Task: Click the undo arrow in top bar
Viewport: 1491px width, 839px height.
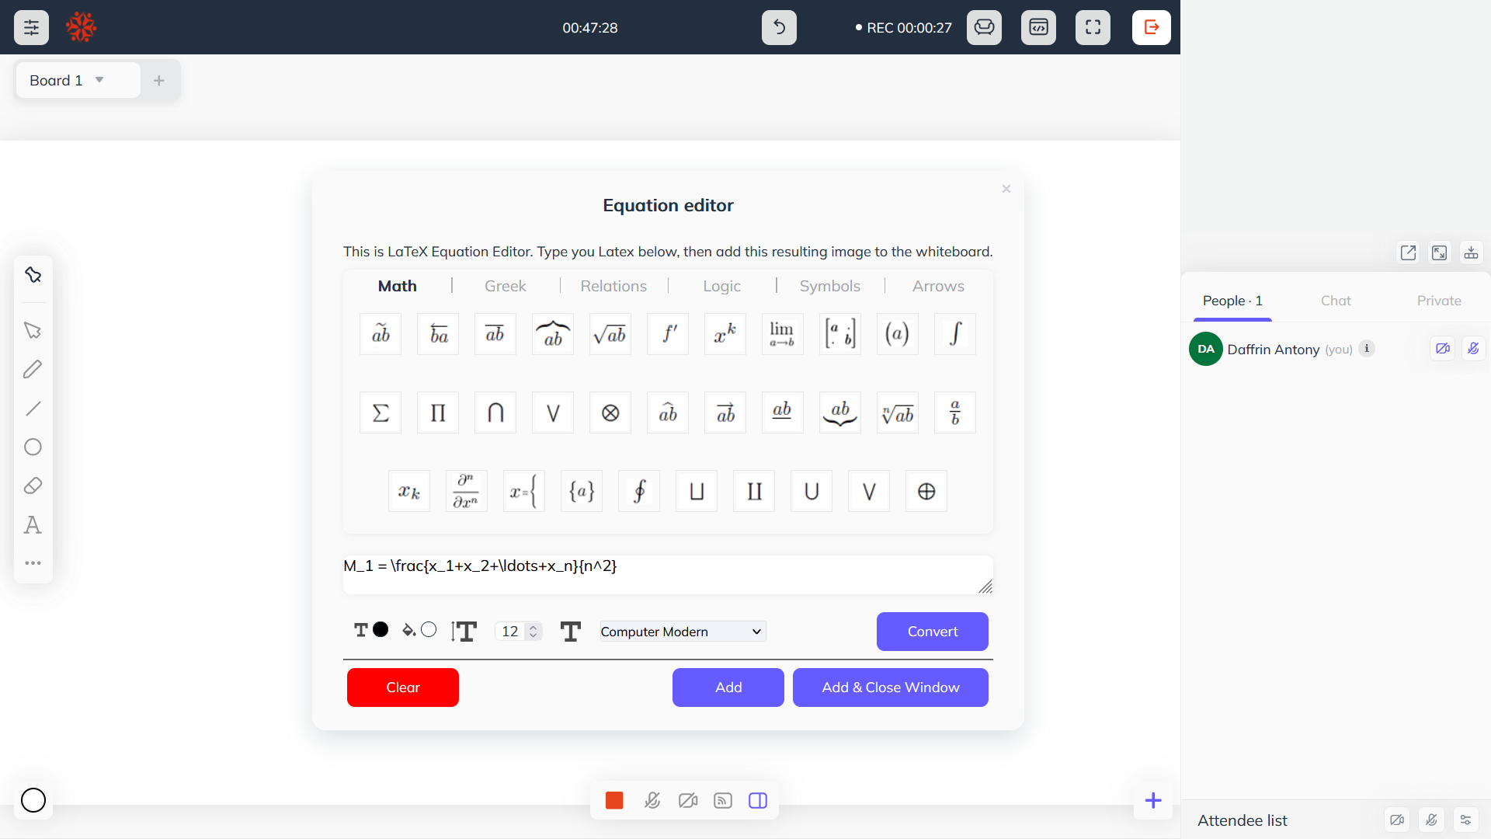Action: pyautogui.click(x=779, y=28)
